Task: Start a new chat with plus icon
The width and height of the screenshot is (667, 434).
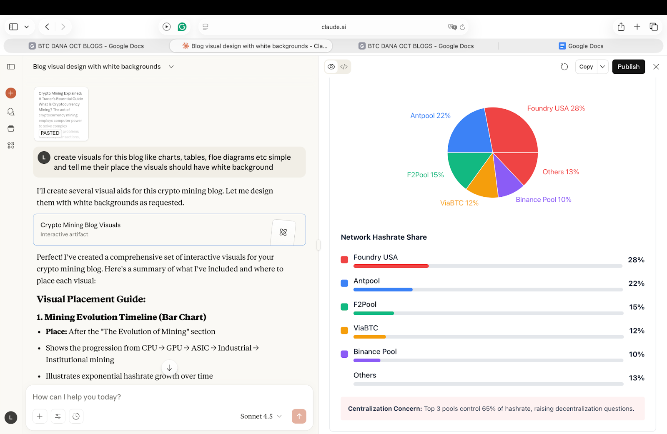Action: click(11, 93)
